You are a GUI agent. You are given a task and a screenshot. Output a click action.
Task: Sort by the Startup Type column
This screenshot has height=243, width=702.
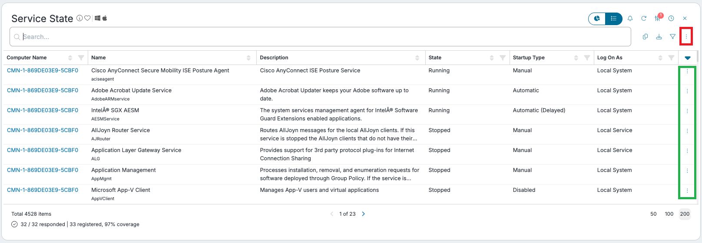[x=576, y=58]
